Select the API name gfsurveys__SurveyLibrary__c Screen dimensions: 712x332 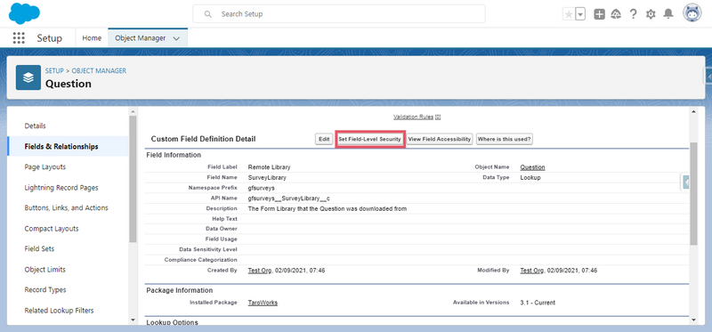288,198
